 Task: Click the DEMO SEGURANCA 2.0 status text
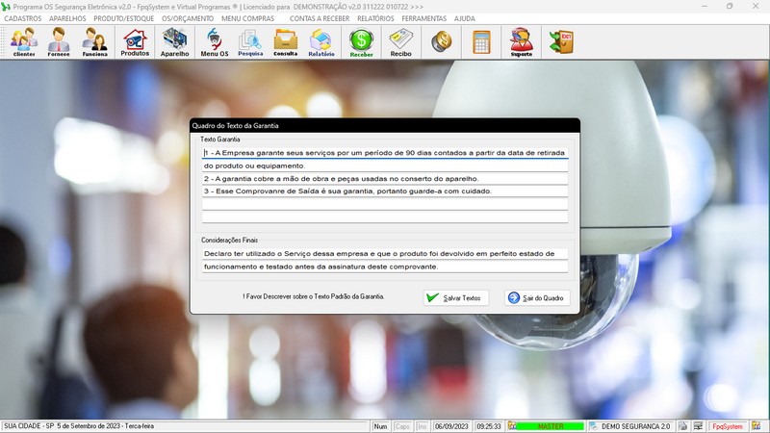point(635,426)
